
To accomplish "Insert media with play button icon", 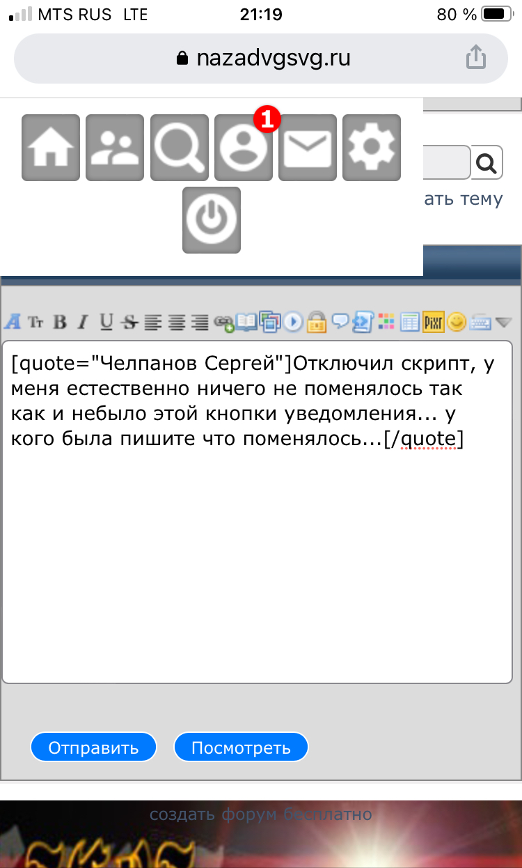I will pos(293,322).
